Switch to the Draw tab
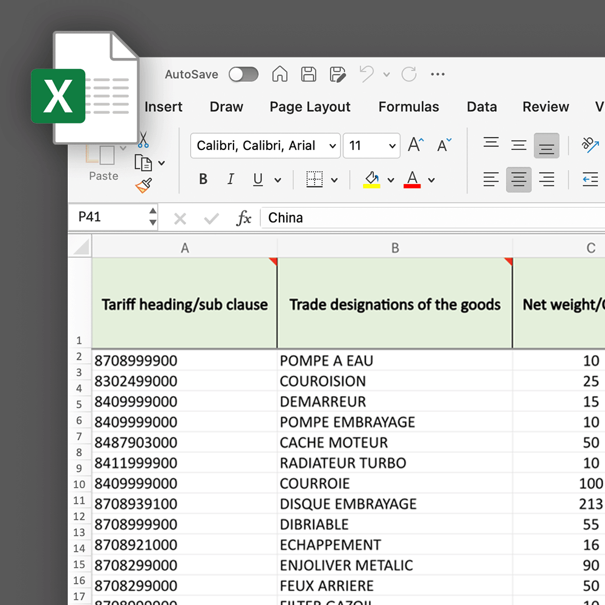This screenshot has height=605, width=605. [226, 106]
